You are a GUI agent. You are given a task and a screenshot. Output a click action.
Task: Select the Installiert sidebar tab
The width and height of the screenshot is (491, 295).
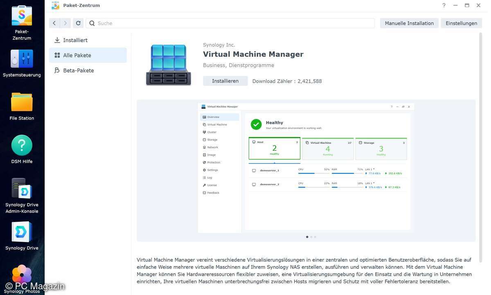coord(88,40)
